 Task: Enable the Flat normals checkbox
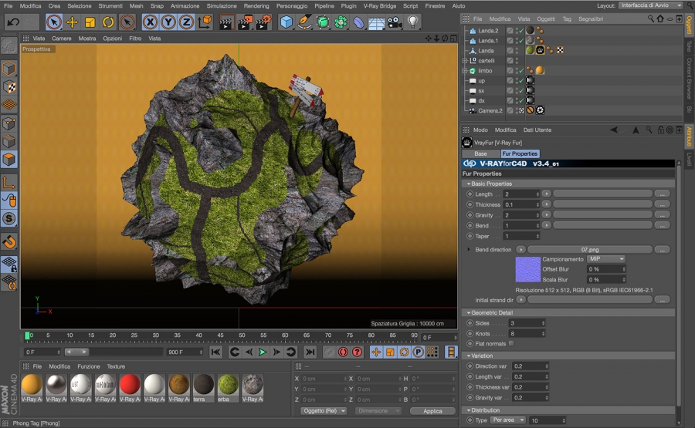pos(511,343)
